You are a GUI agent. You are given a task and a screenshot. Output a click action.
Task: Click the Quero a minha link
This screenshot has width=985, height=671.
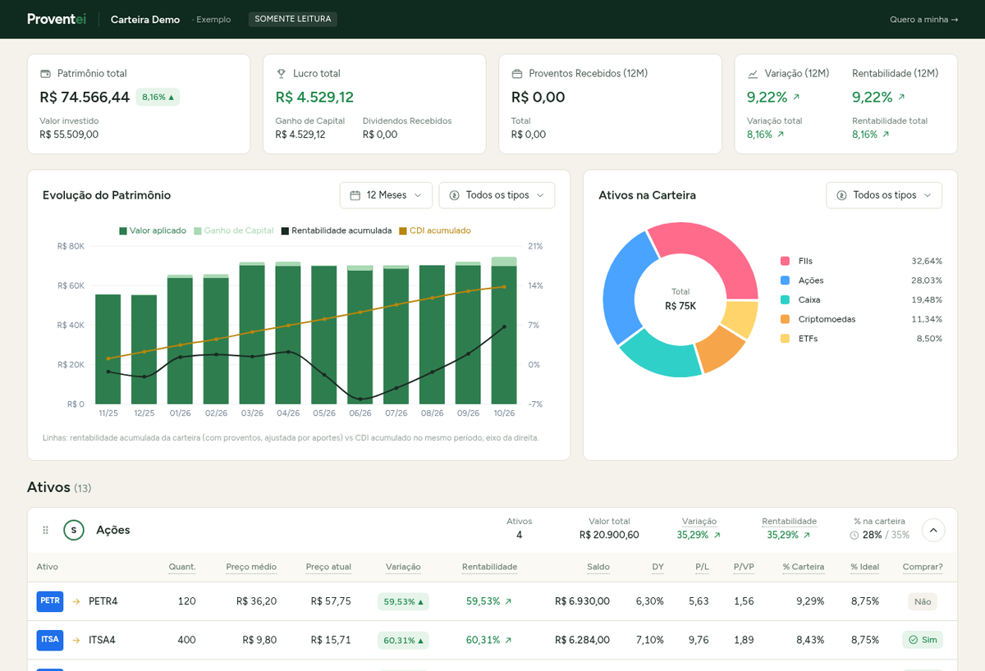point(923,19)
